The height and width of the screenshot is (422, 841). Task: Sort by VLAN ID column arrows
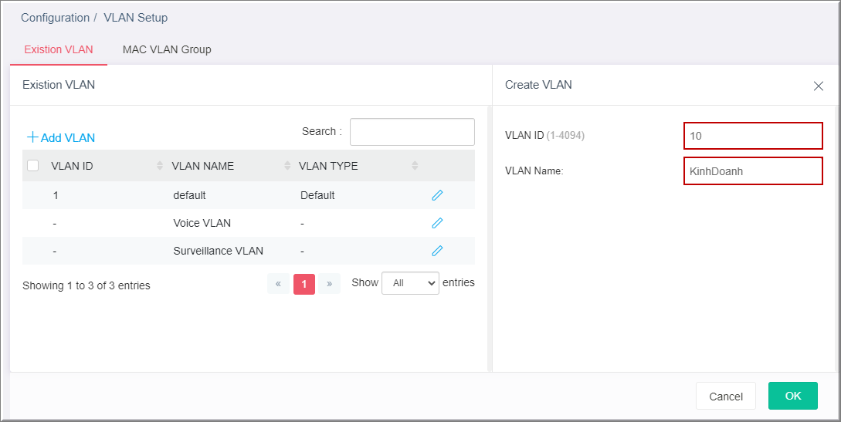(160, 166)
